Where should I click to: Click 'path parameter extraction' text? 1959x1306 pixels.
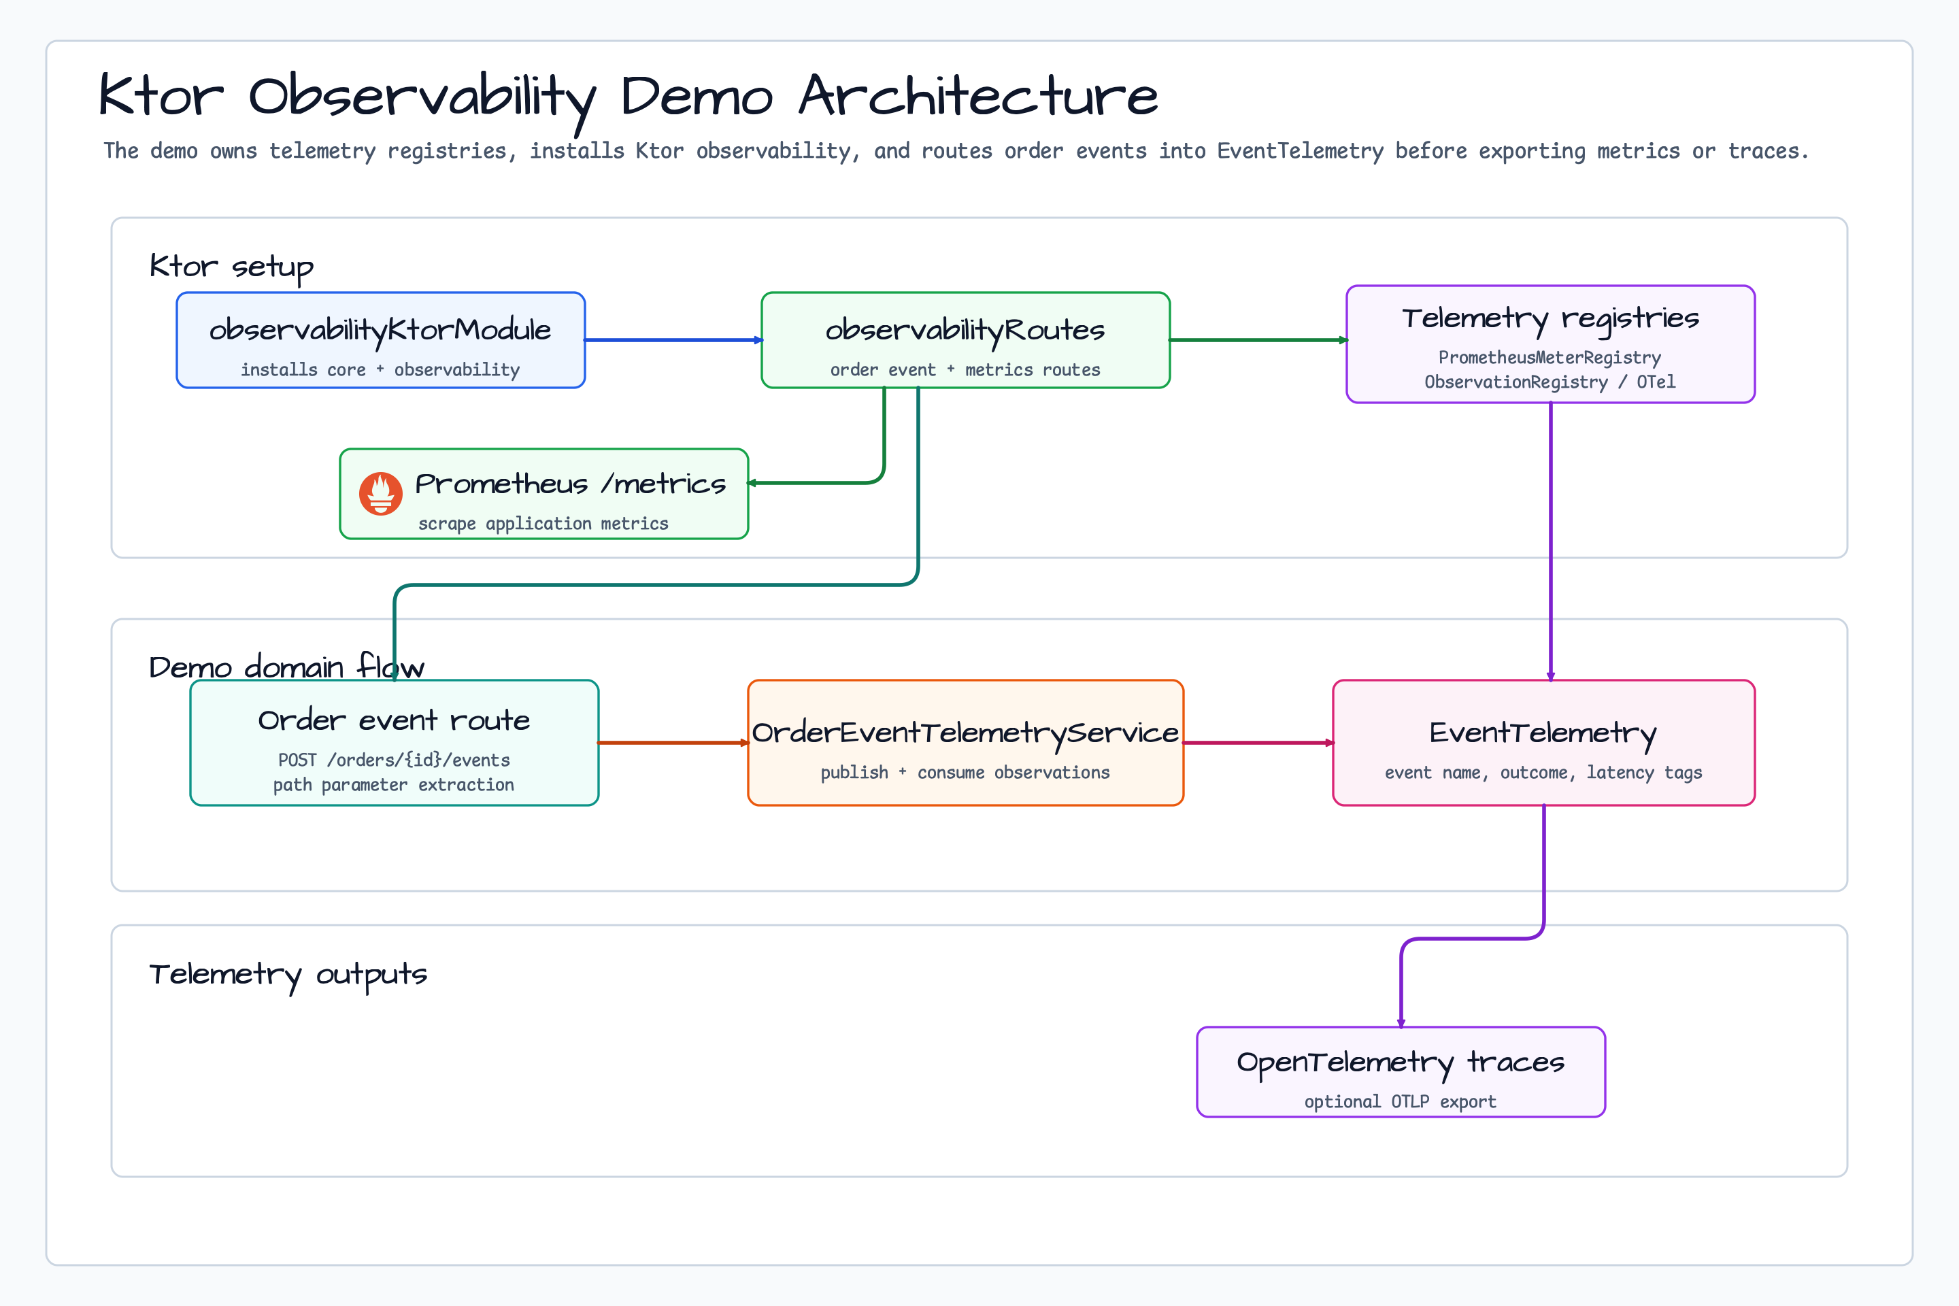click(394, 786)
